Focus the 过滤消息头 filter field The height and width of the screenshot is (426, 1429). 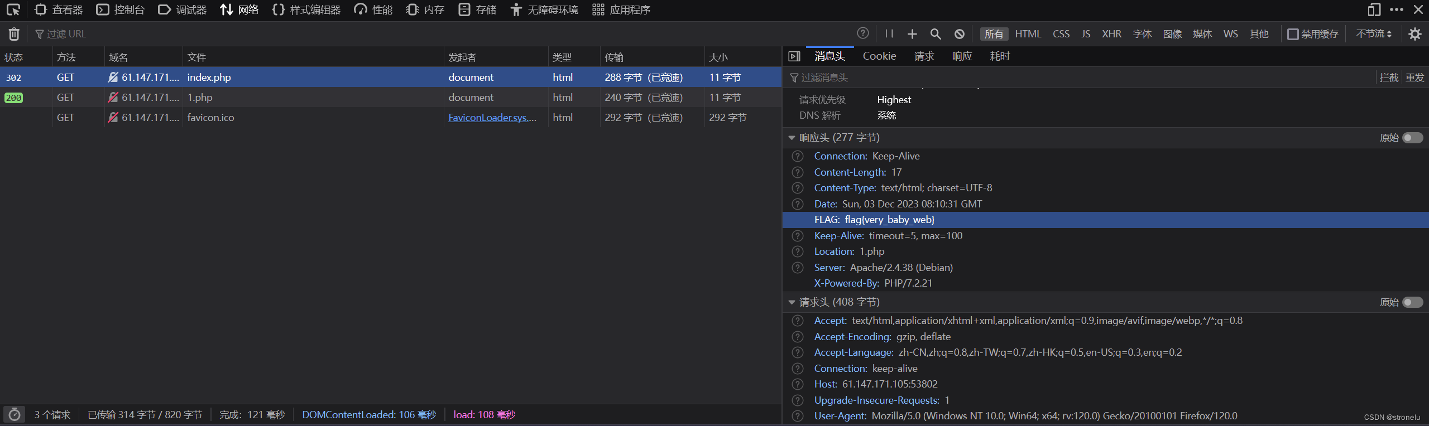click(x=1081, y=78)
